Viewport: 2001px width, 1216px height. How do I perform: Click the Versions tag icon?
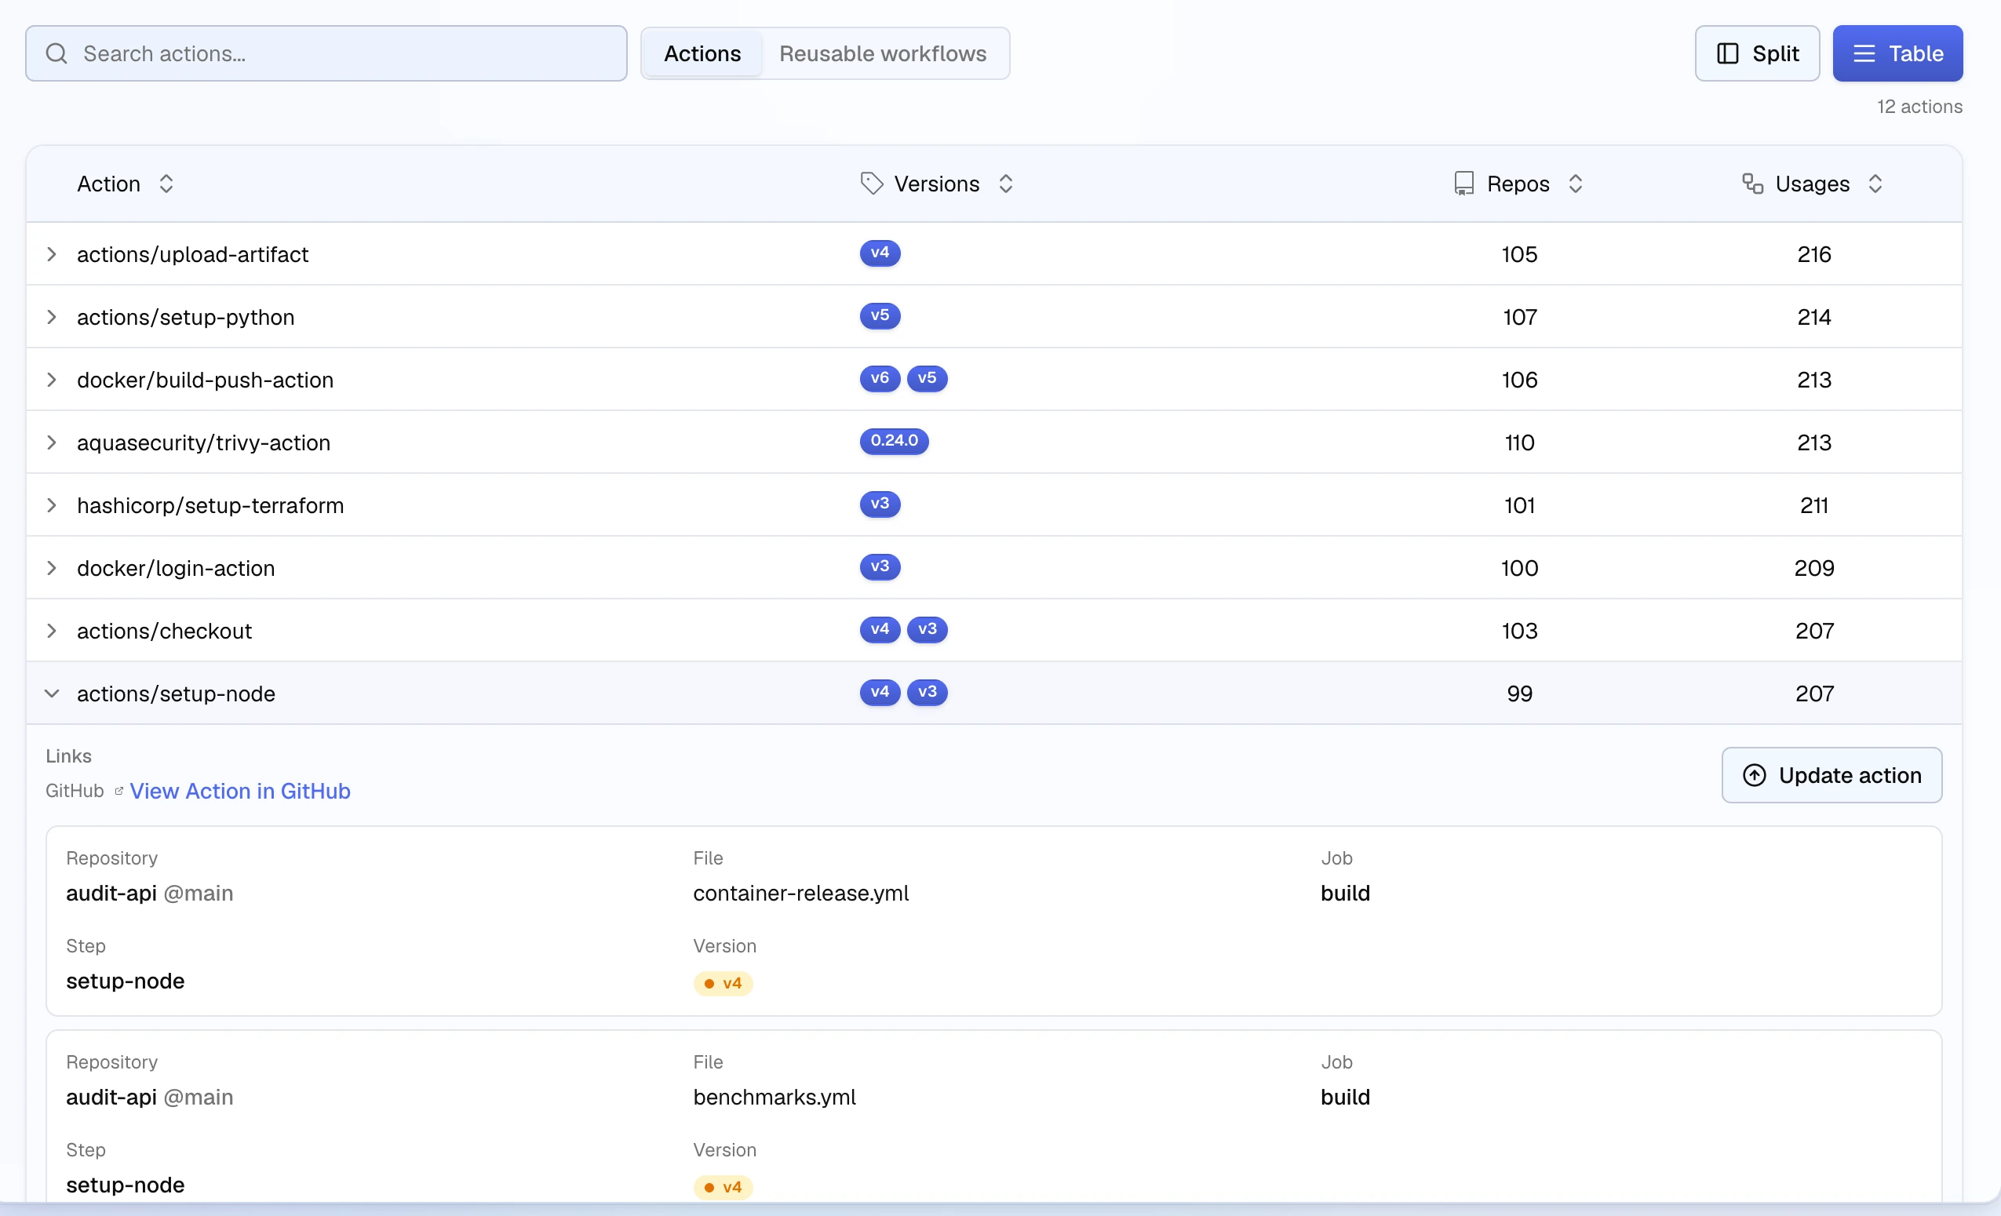(871, 184)
